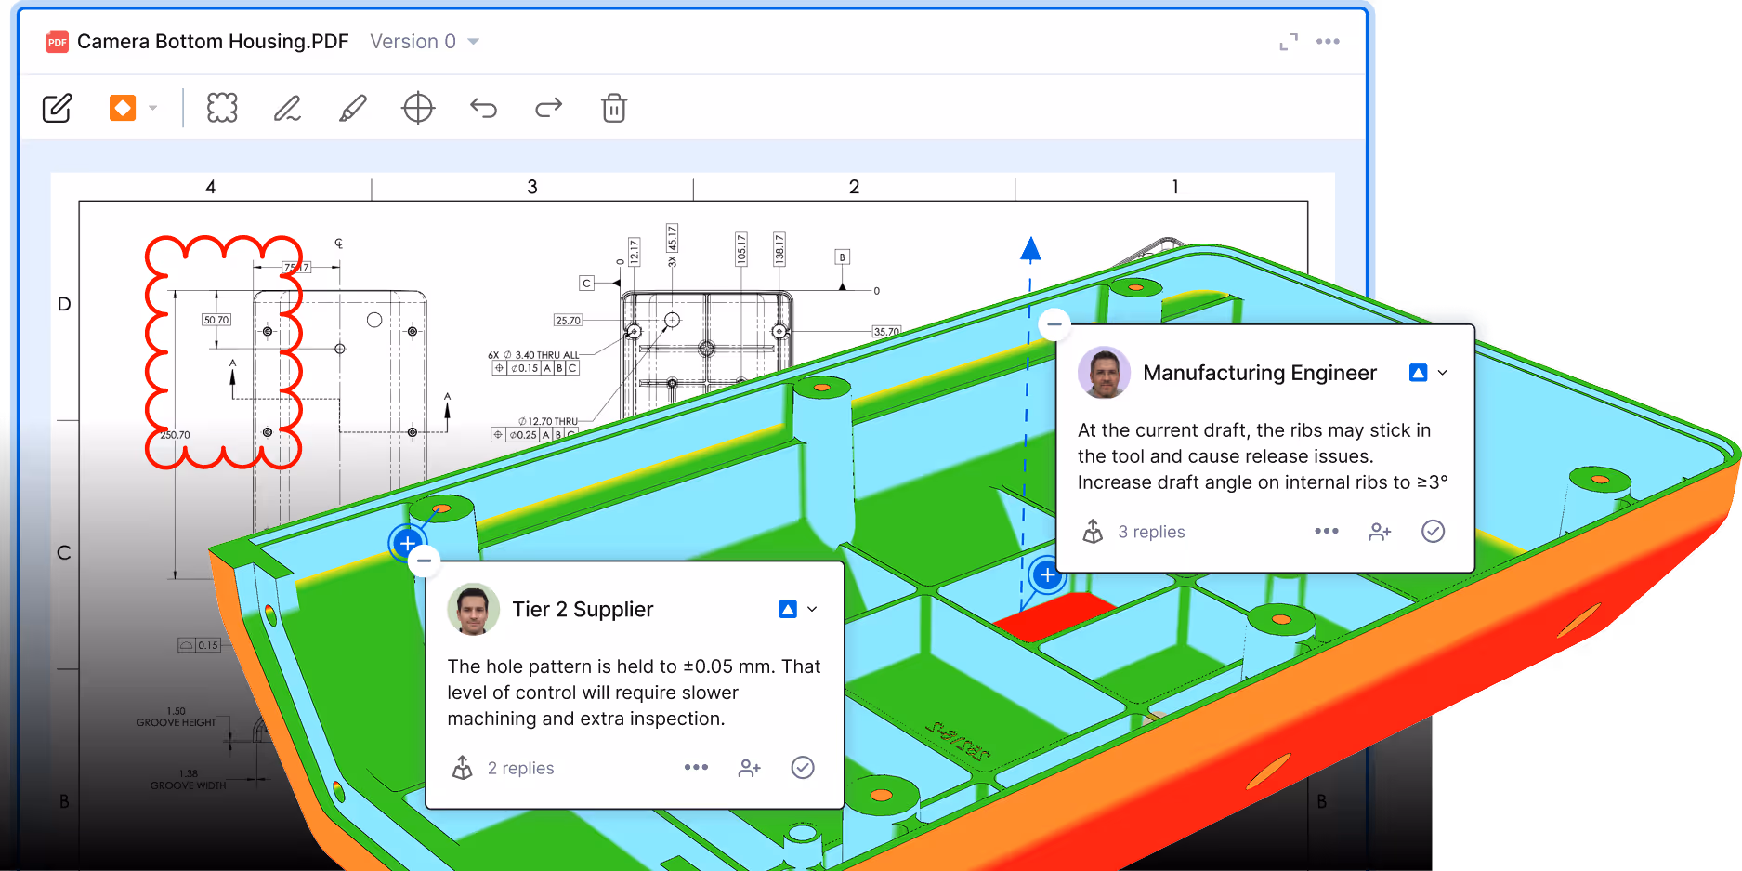Screen dimensions: 1742x871
Task: Select the pen drawing tool
Action: [287, 108]
